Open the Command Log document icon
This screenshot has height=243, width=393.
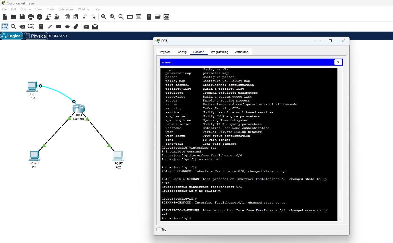click(149, 17)
